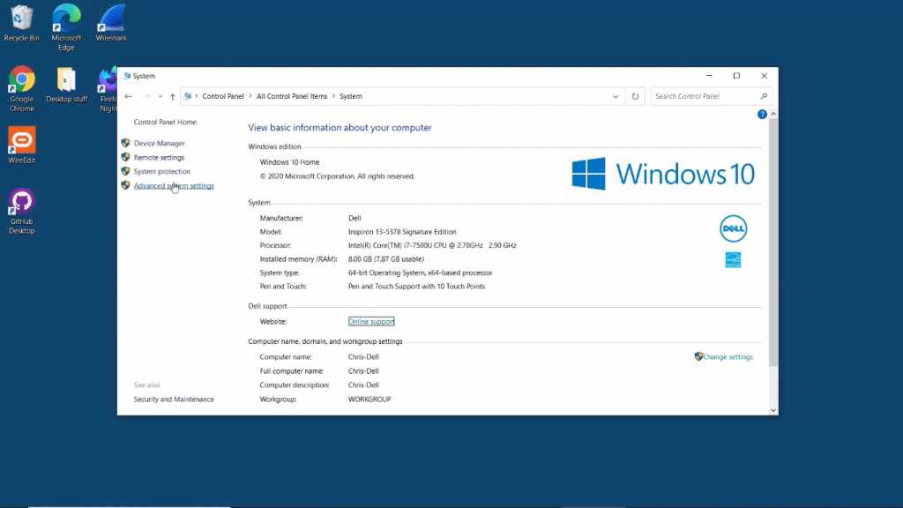Maximize the System window

(x=736, y=76)
